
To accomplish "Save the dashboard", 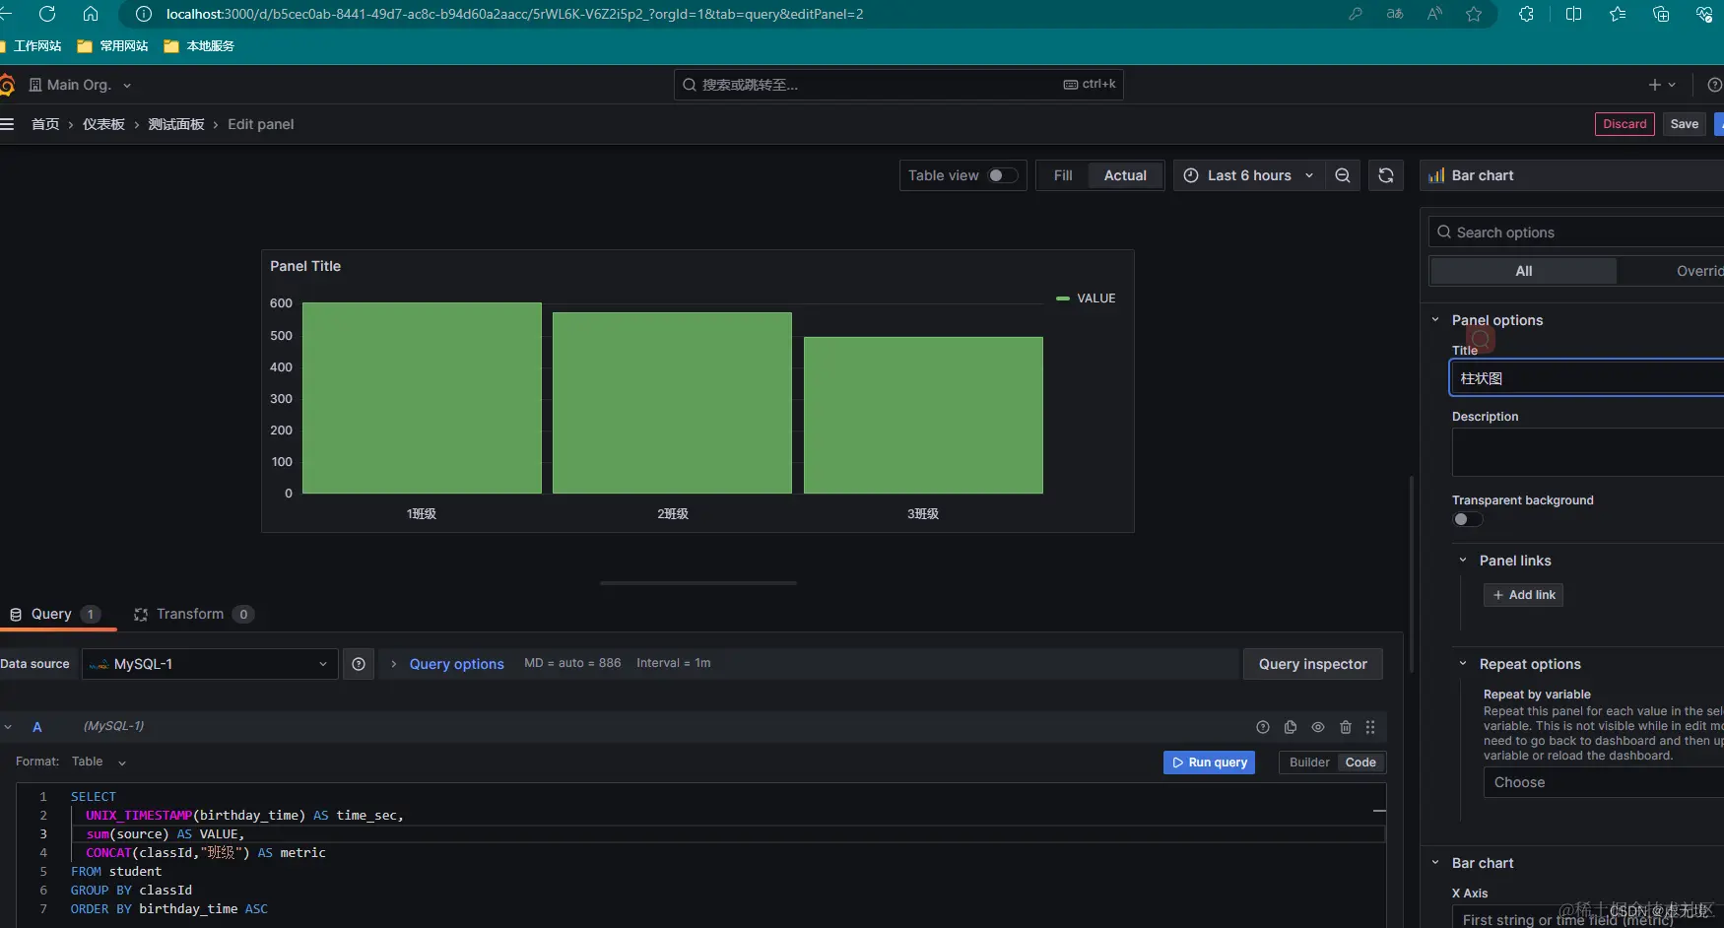I will 1684,124.
